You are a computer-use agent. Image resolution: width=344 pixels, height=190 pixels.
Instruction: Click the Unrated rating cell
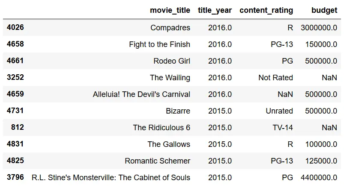tap(279, 111)
